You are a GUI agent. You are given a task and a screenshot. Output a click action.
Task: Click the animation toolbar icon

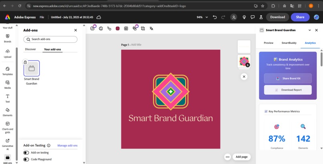click(109, 28)
